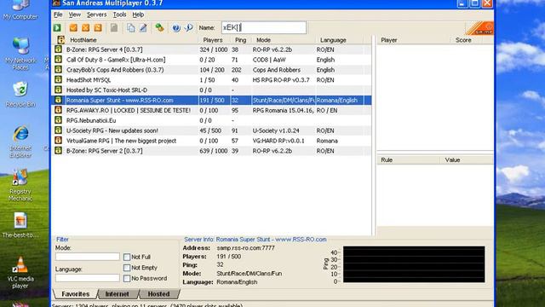Select VirtualGame RPG | The new biggest project

tap(211, 140)
